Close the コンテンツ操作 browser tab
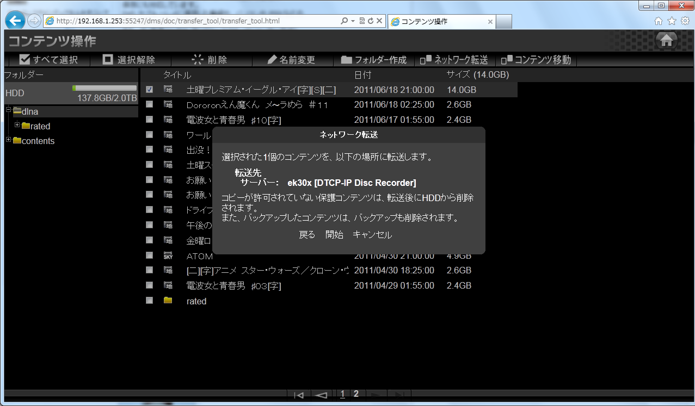This screenshot has height=406, width=695. click(490, 22)
